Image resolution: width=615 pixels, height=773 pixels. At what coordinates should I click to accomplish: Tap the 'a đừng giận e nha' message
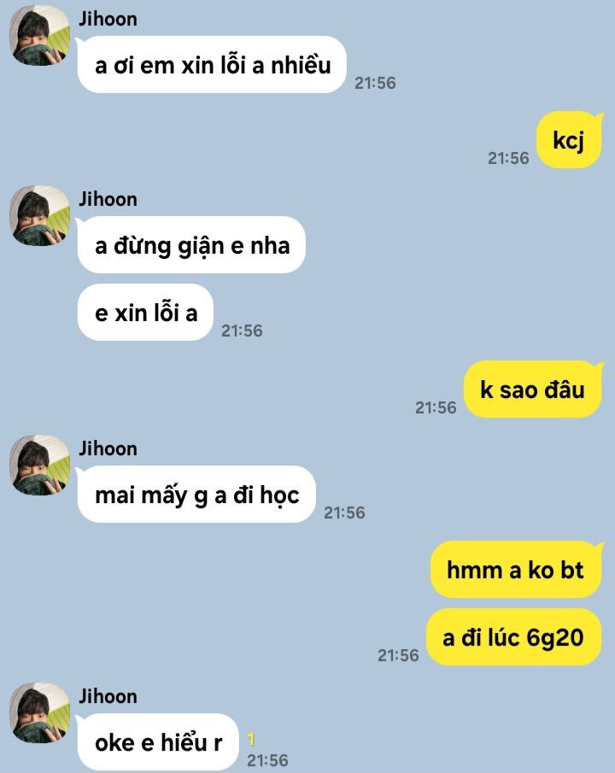(191, 244)
